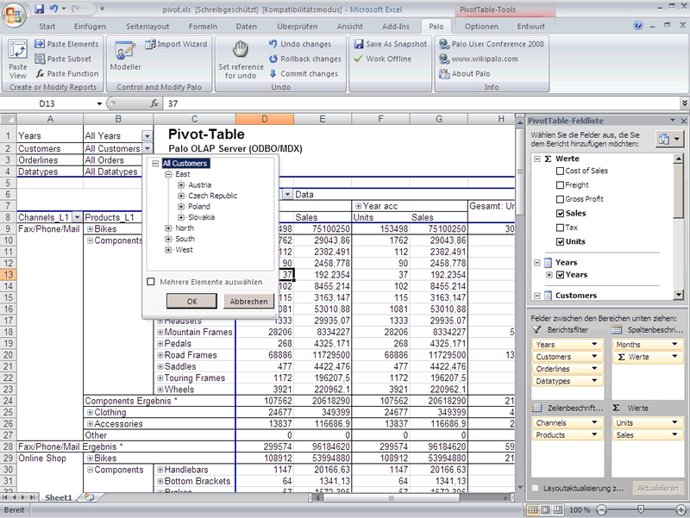
Task: Click Set reference for undo hand icon
Action: 241,50
